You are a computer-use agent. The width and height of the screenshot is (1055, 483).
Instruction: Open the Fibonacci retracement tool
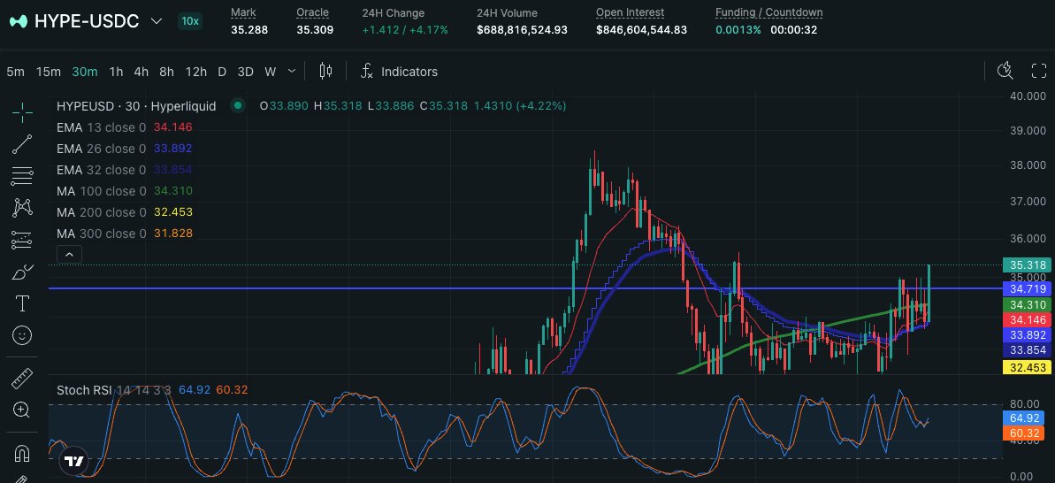[x=22, y=176]
